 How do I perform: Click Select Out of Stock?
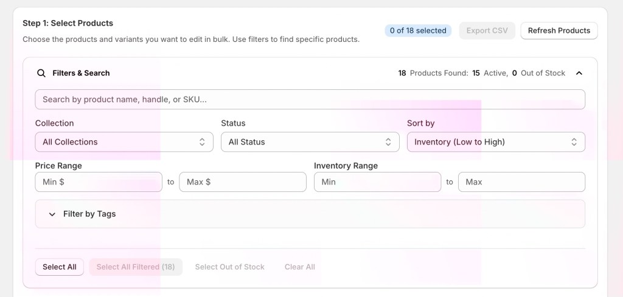pyautogui.click(x=229, y=267)
